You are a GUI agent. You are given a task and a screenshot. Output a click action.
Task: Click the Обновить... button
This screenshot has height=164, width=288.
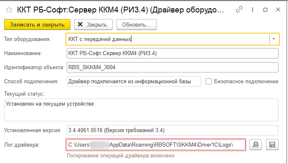click(136, 24)
